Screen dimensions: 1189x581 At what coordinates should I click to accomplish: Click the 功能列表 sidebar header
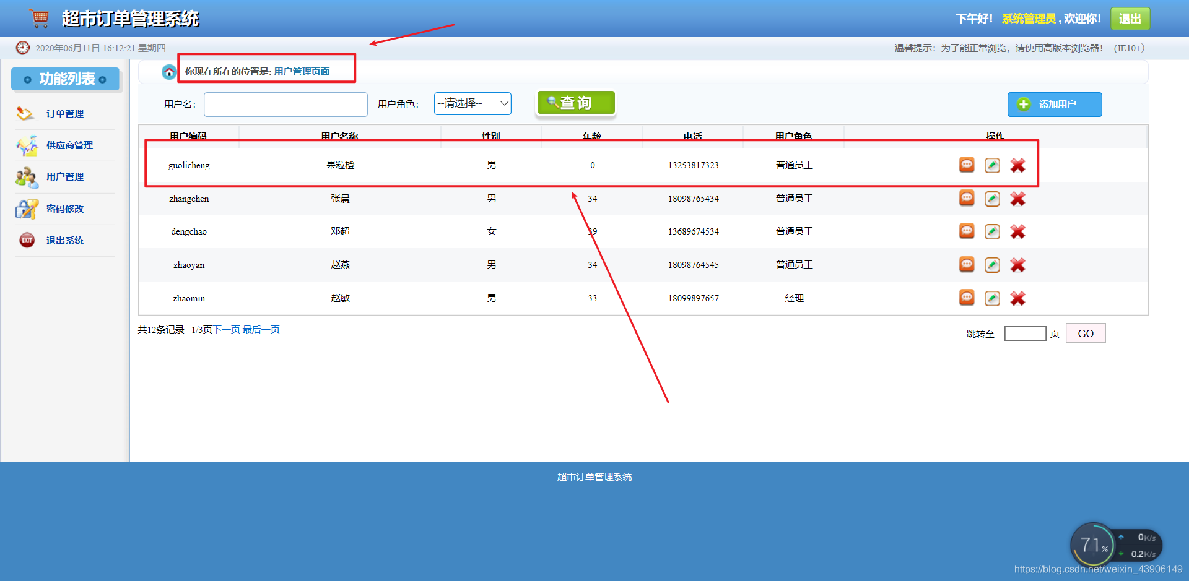coord(65,79)
